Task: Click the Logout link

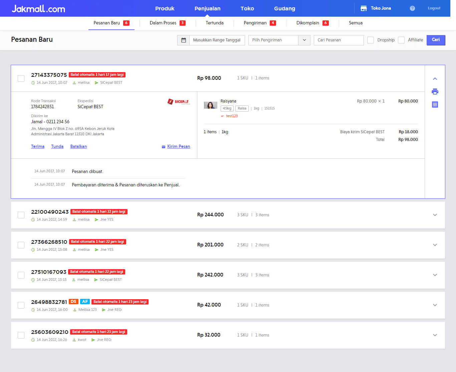Action: click(x=434, y=8)
